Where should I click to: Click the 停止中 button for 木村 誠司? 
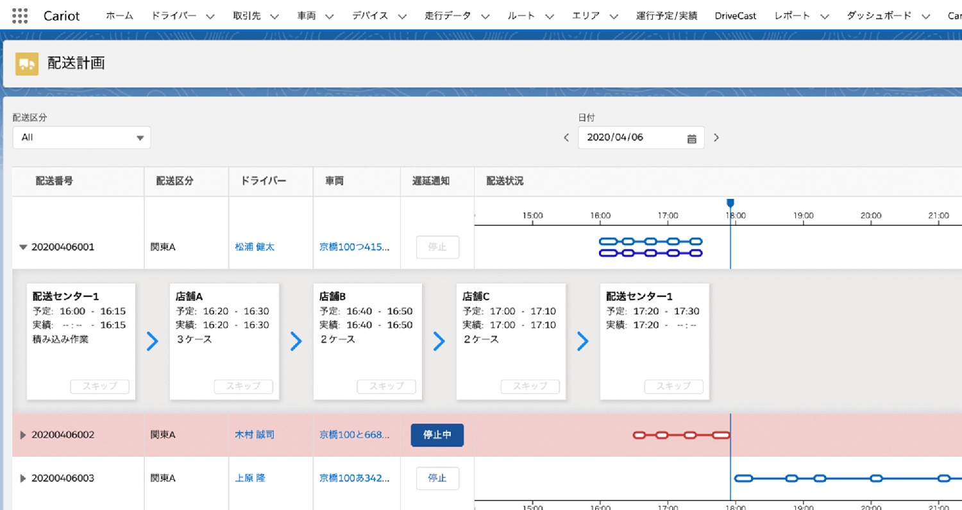pos(437,435)
